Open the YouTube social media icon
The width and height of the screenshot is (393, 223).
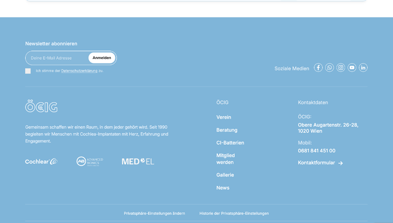click(352, 68)
